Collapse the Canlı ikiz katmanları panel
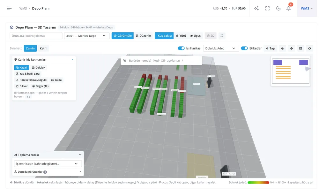 tap(72, 60)
